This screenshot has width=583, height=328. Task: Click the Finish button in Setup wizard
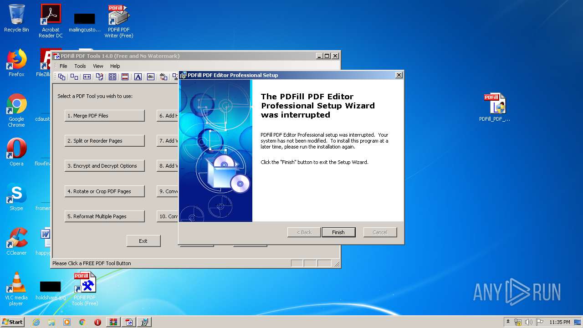pos(338,232)
